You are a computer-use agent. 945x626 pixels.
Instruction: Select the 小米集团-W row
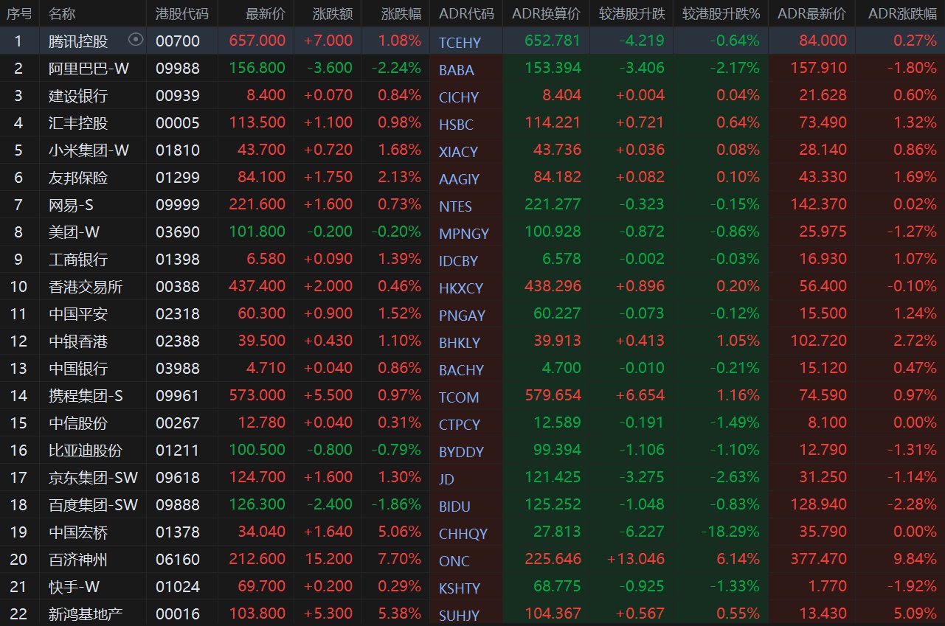[x=89, y=150]
